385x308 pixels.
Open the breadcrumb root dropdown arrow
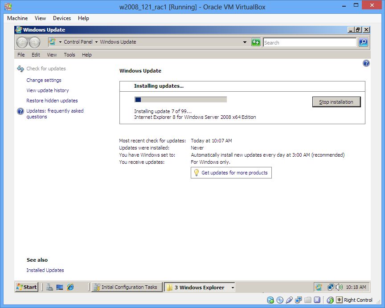point(60,42)
